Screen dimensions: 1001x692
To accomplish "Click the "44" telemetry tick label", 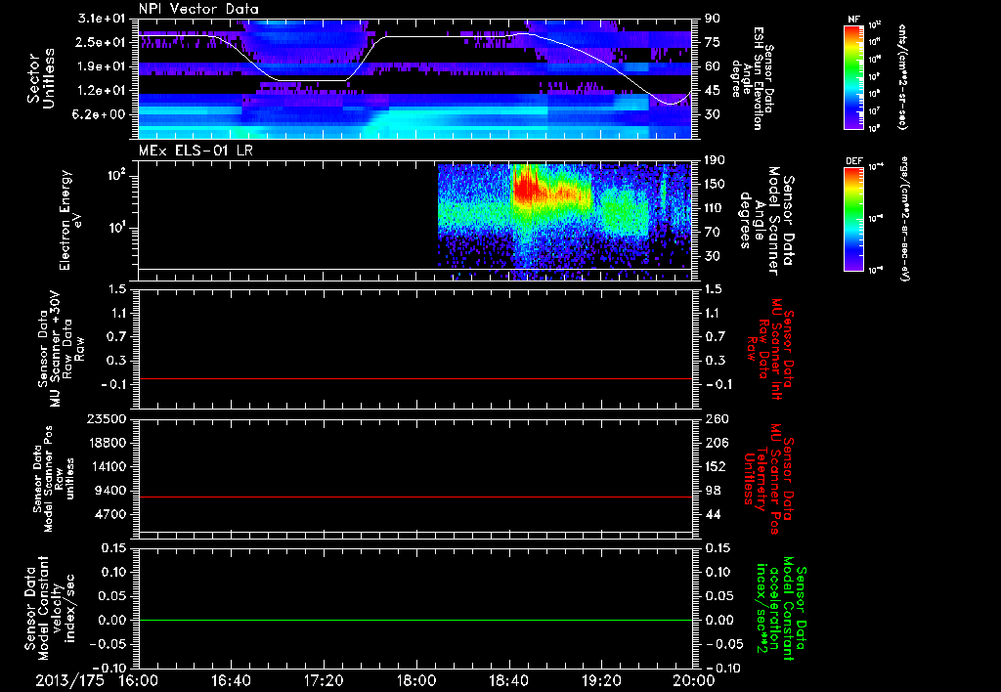I will [713, 514].
